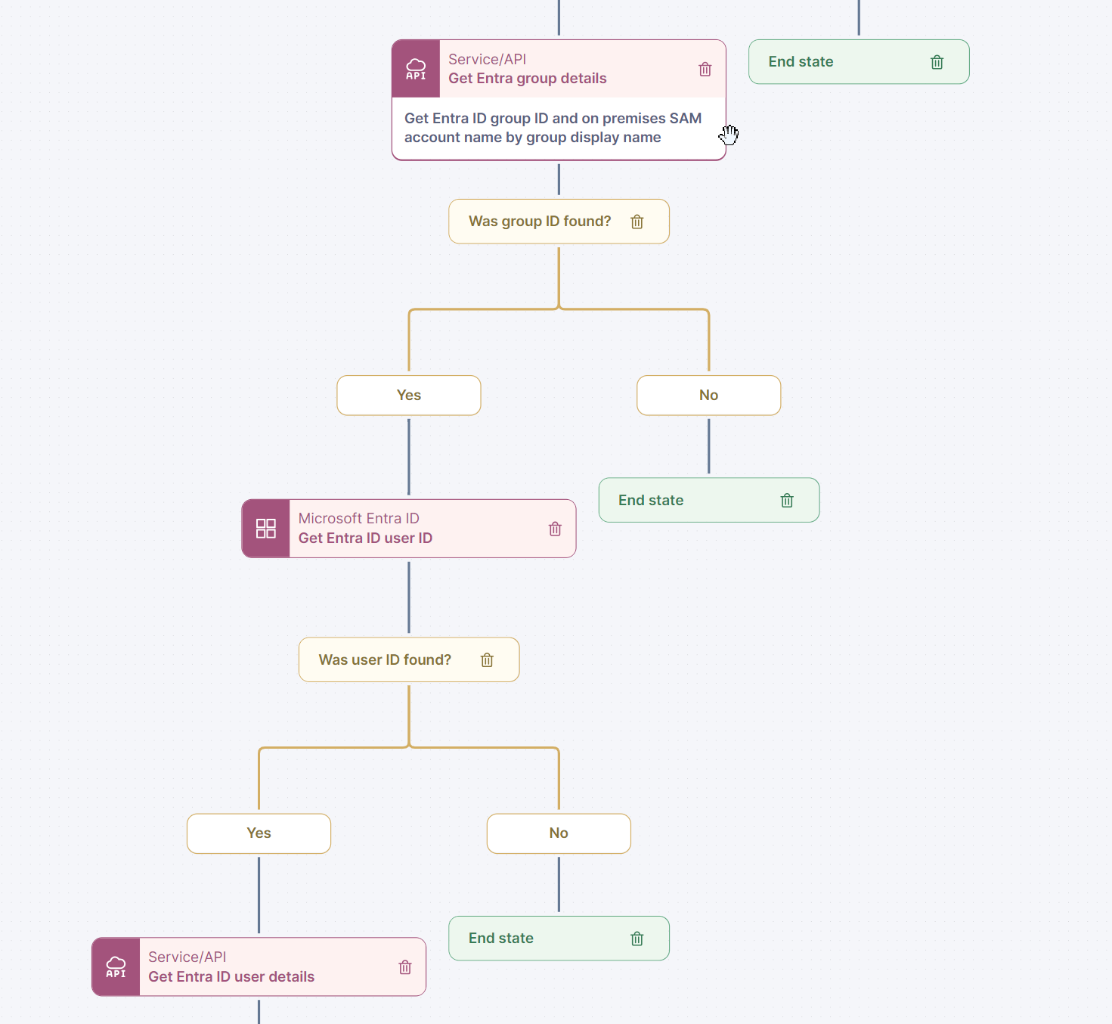This screenshot has width=1112, height=1024.
Task: Select the Get Entra ID user details title
Action: 231,977
